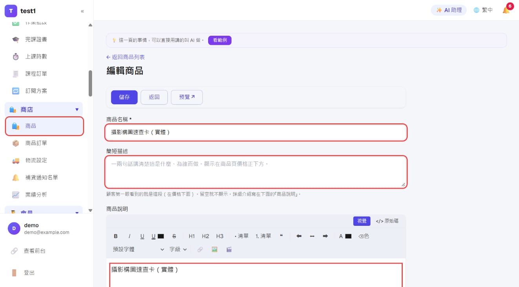This screenshot has width=519, height=287.
Task: Switch editor to 原始碼 mode
Action: 387,221
